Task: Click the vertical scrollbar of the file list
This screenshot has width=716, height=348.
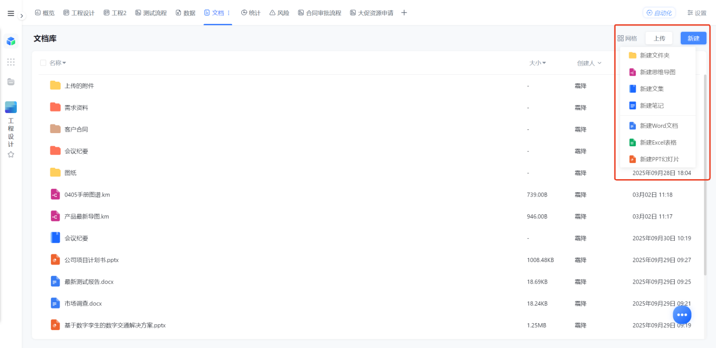Action: pyautogui.click(x=705, y=174)
